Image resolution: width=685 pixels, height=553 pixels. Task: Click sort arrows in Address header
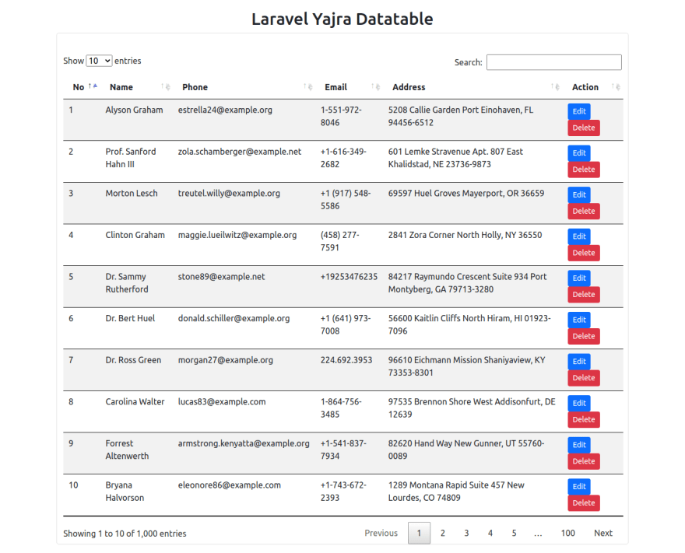coord(555,87)
